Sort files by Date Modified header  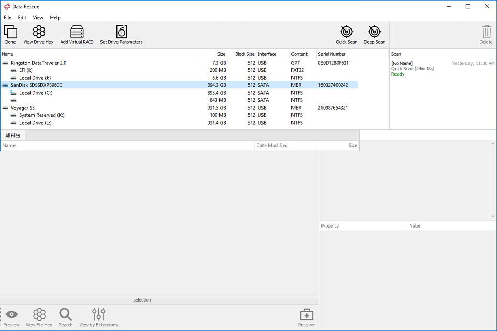click(286, 145)
